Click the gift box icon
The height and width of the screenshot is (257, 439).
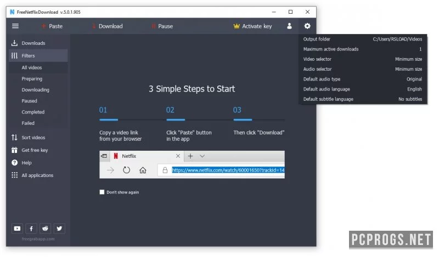coord(14,150)
